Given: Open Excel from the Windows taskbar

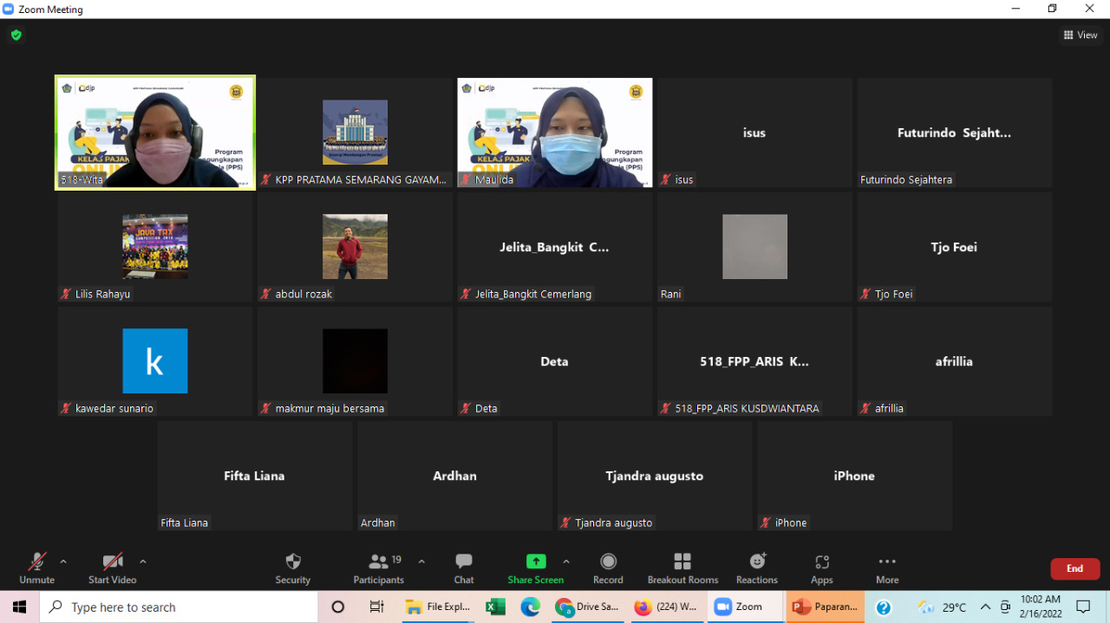Looking at the screenshot, I should coord(495,607).
